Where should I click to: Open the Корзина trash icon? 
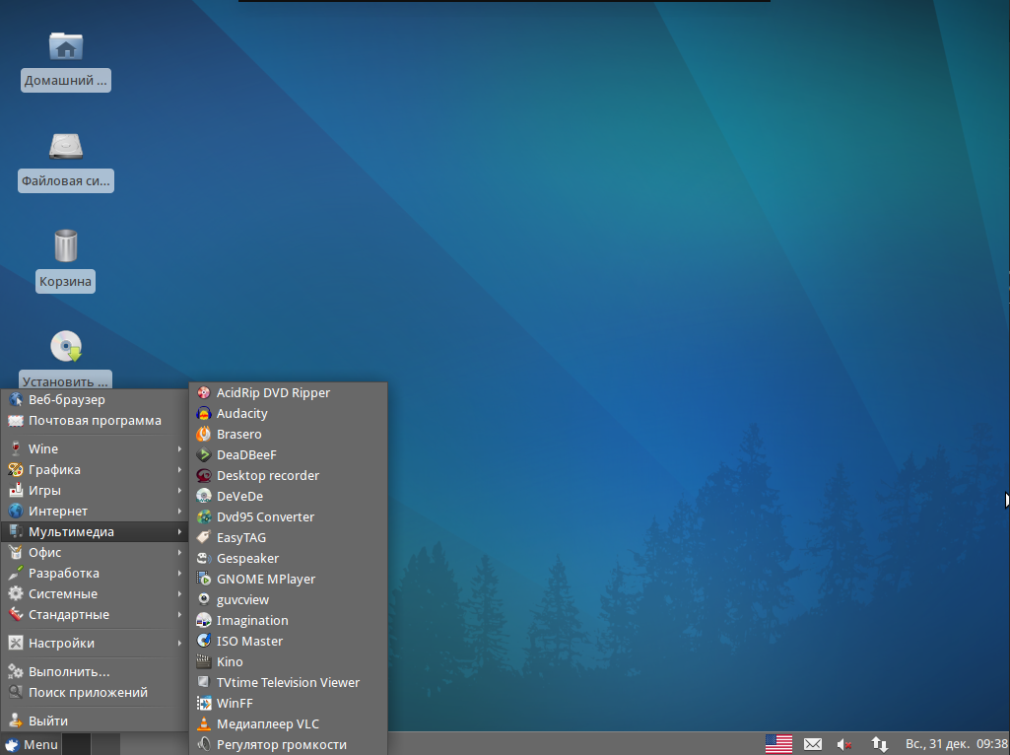[x=66, y=246]
